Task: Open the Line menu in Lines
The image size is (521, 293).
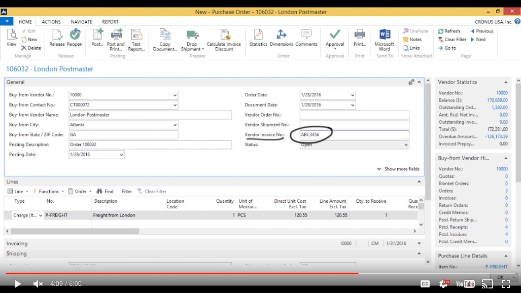Action: click(x=18, y=191)
